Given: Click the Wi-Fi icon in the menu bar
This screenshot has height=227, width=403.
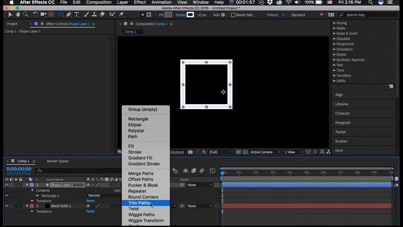Looking at the screenshot, I should [288, 3].
